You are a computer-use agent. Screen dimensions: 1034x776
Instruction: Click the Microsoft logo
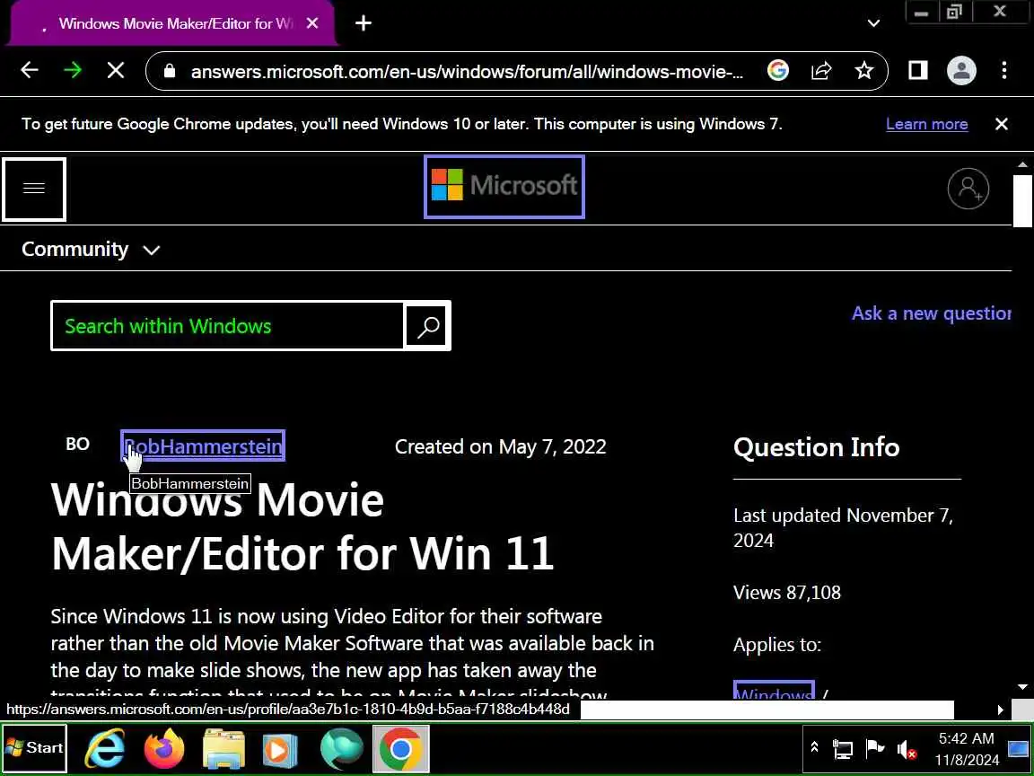click(x=504, y=186)
